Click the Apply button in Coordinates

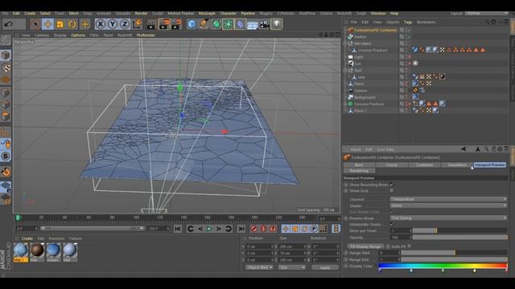(x=325, y=267)
